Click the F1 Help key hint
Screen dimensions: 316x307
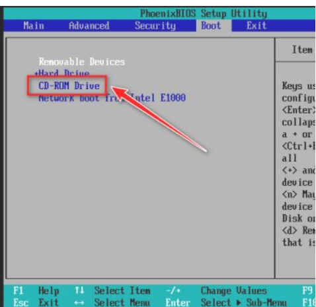(x=36, y=290)
